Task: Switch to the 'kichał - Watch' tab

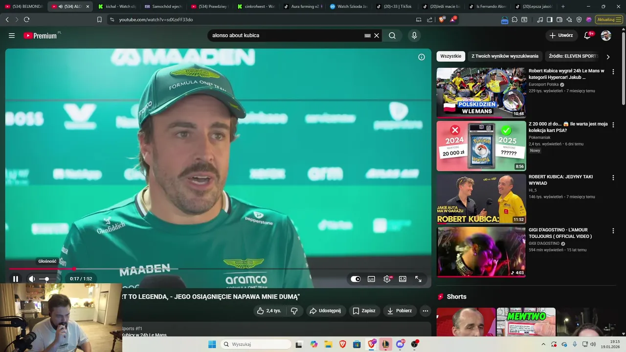Action: [x=116, y=6]
